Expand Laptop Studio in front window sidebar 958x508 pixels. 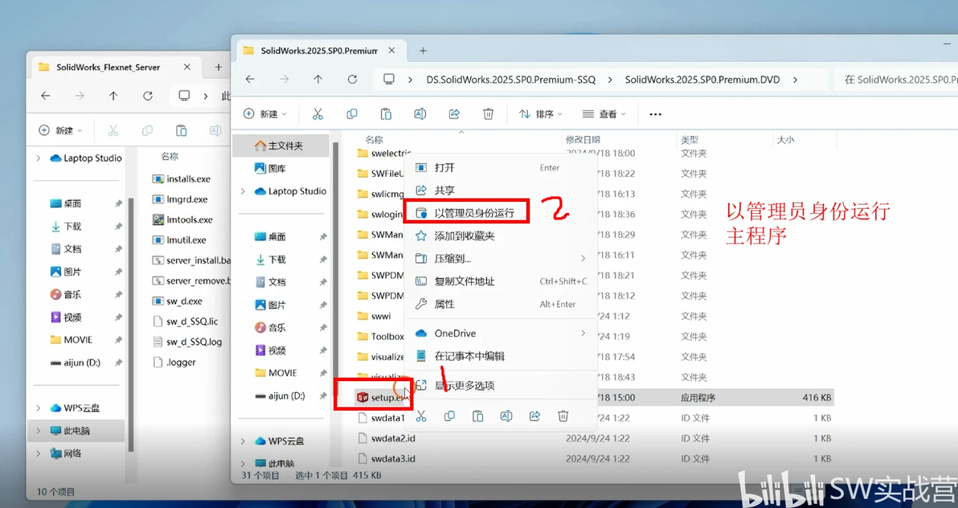pyautogui.click(x=244, y=191)
